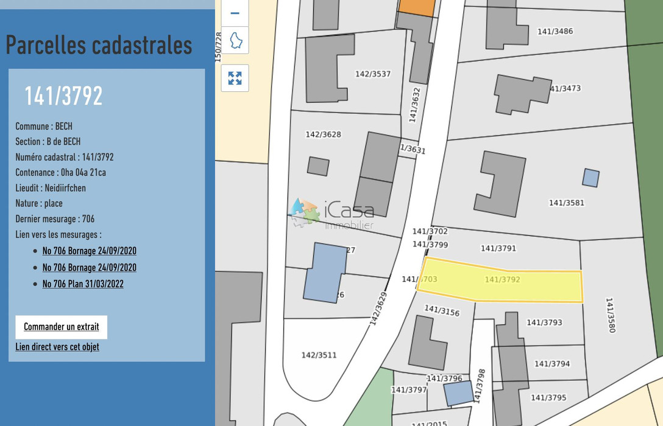The image size is (663, 426).
Task: Click the 141/3792 header in the sidebar
Action: click(63, 95)
